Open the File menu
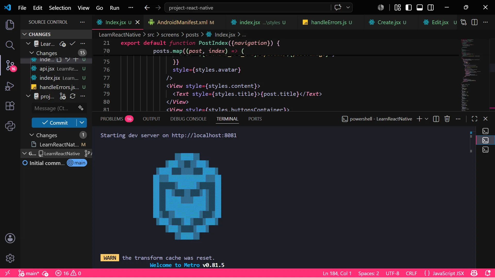495x278 pixels. [22, 8]
